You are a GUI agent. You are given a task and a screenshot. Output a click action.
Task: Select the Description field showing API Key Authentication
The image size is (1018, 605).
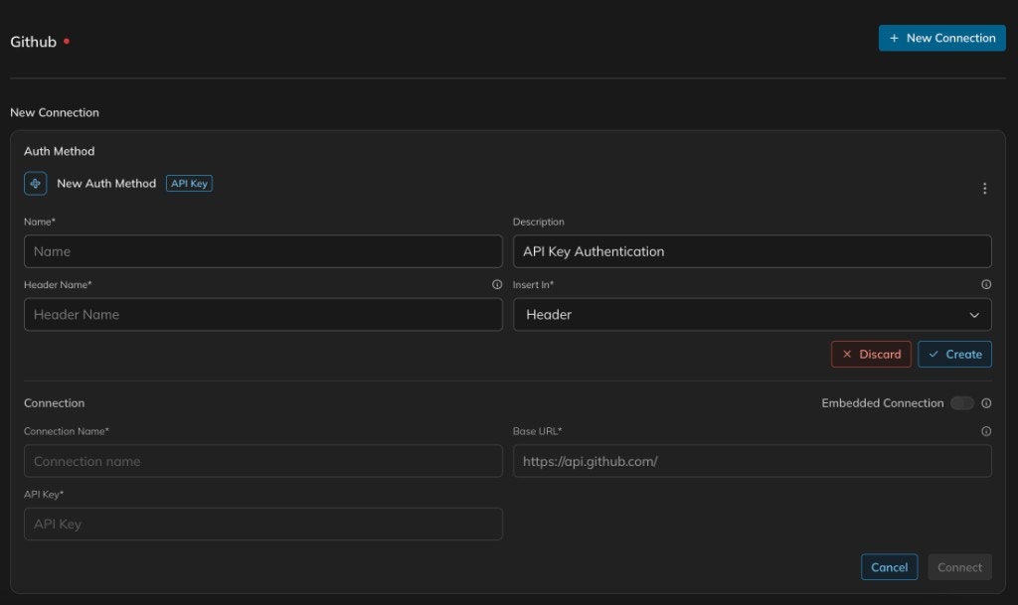[x=753, y=251]
